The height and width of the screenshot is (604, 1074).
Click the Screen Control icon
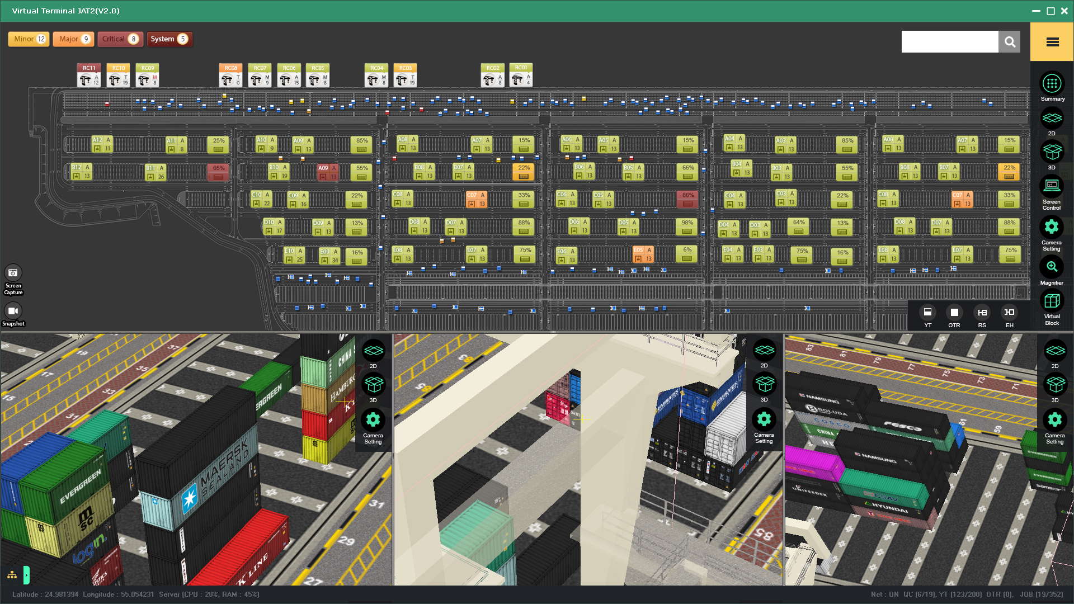point(1052,186)
